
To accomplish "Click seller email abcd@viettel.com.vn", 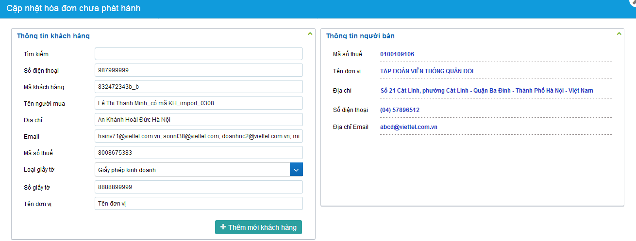I will click(x=409, y=127).
